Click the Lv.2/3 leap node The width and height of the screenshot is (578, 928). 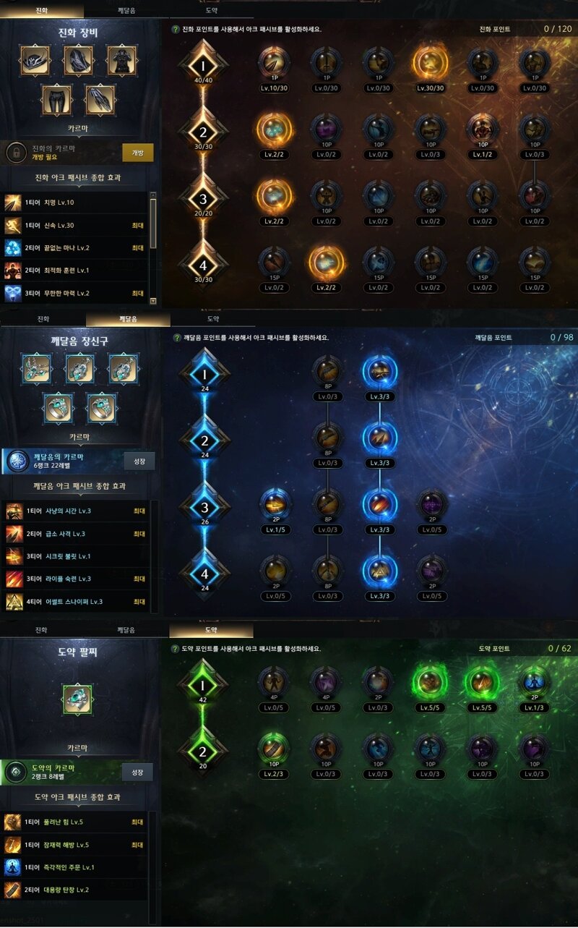[x=275, y=749]
